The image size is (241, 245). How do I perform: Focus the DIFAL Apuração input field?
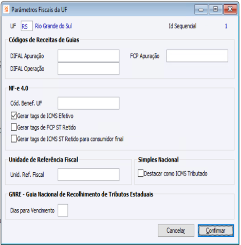88,56
